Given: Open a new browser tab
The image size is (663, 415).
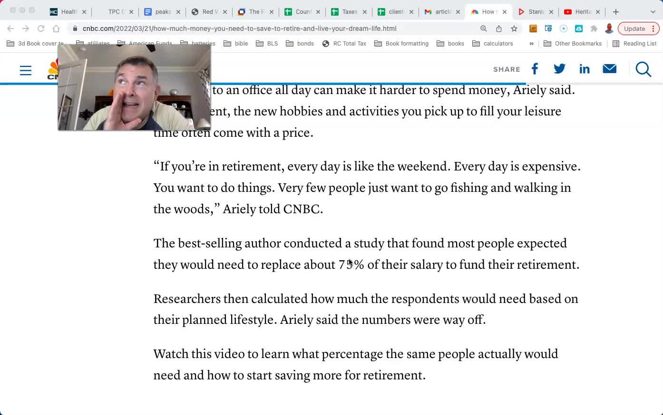Looking at the screenshot, I should (616, 12).
